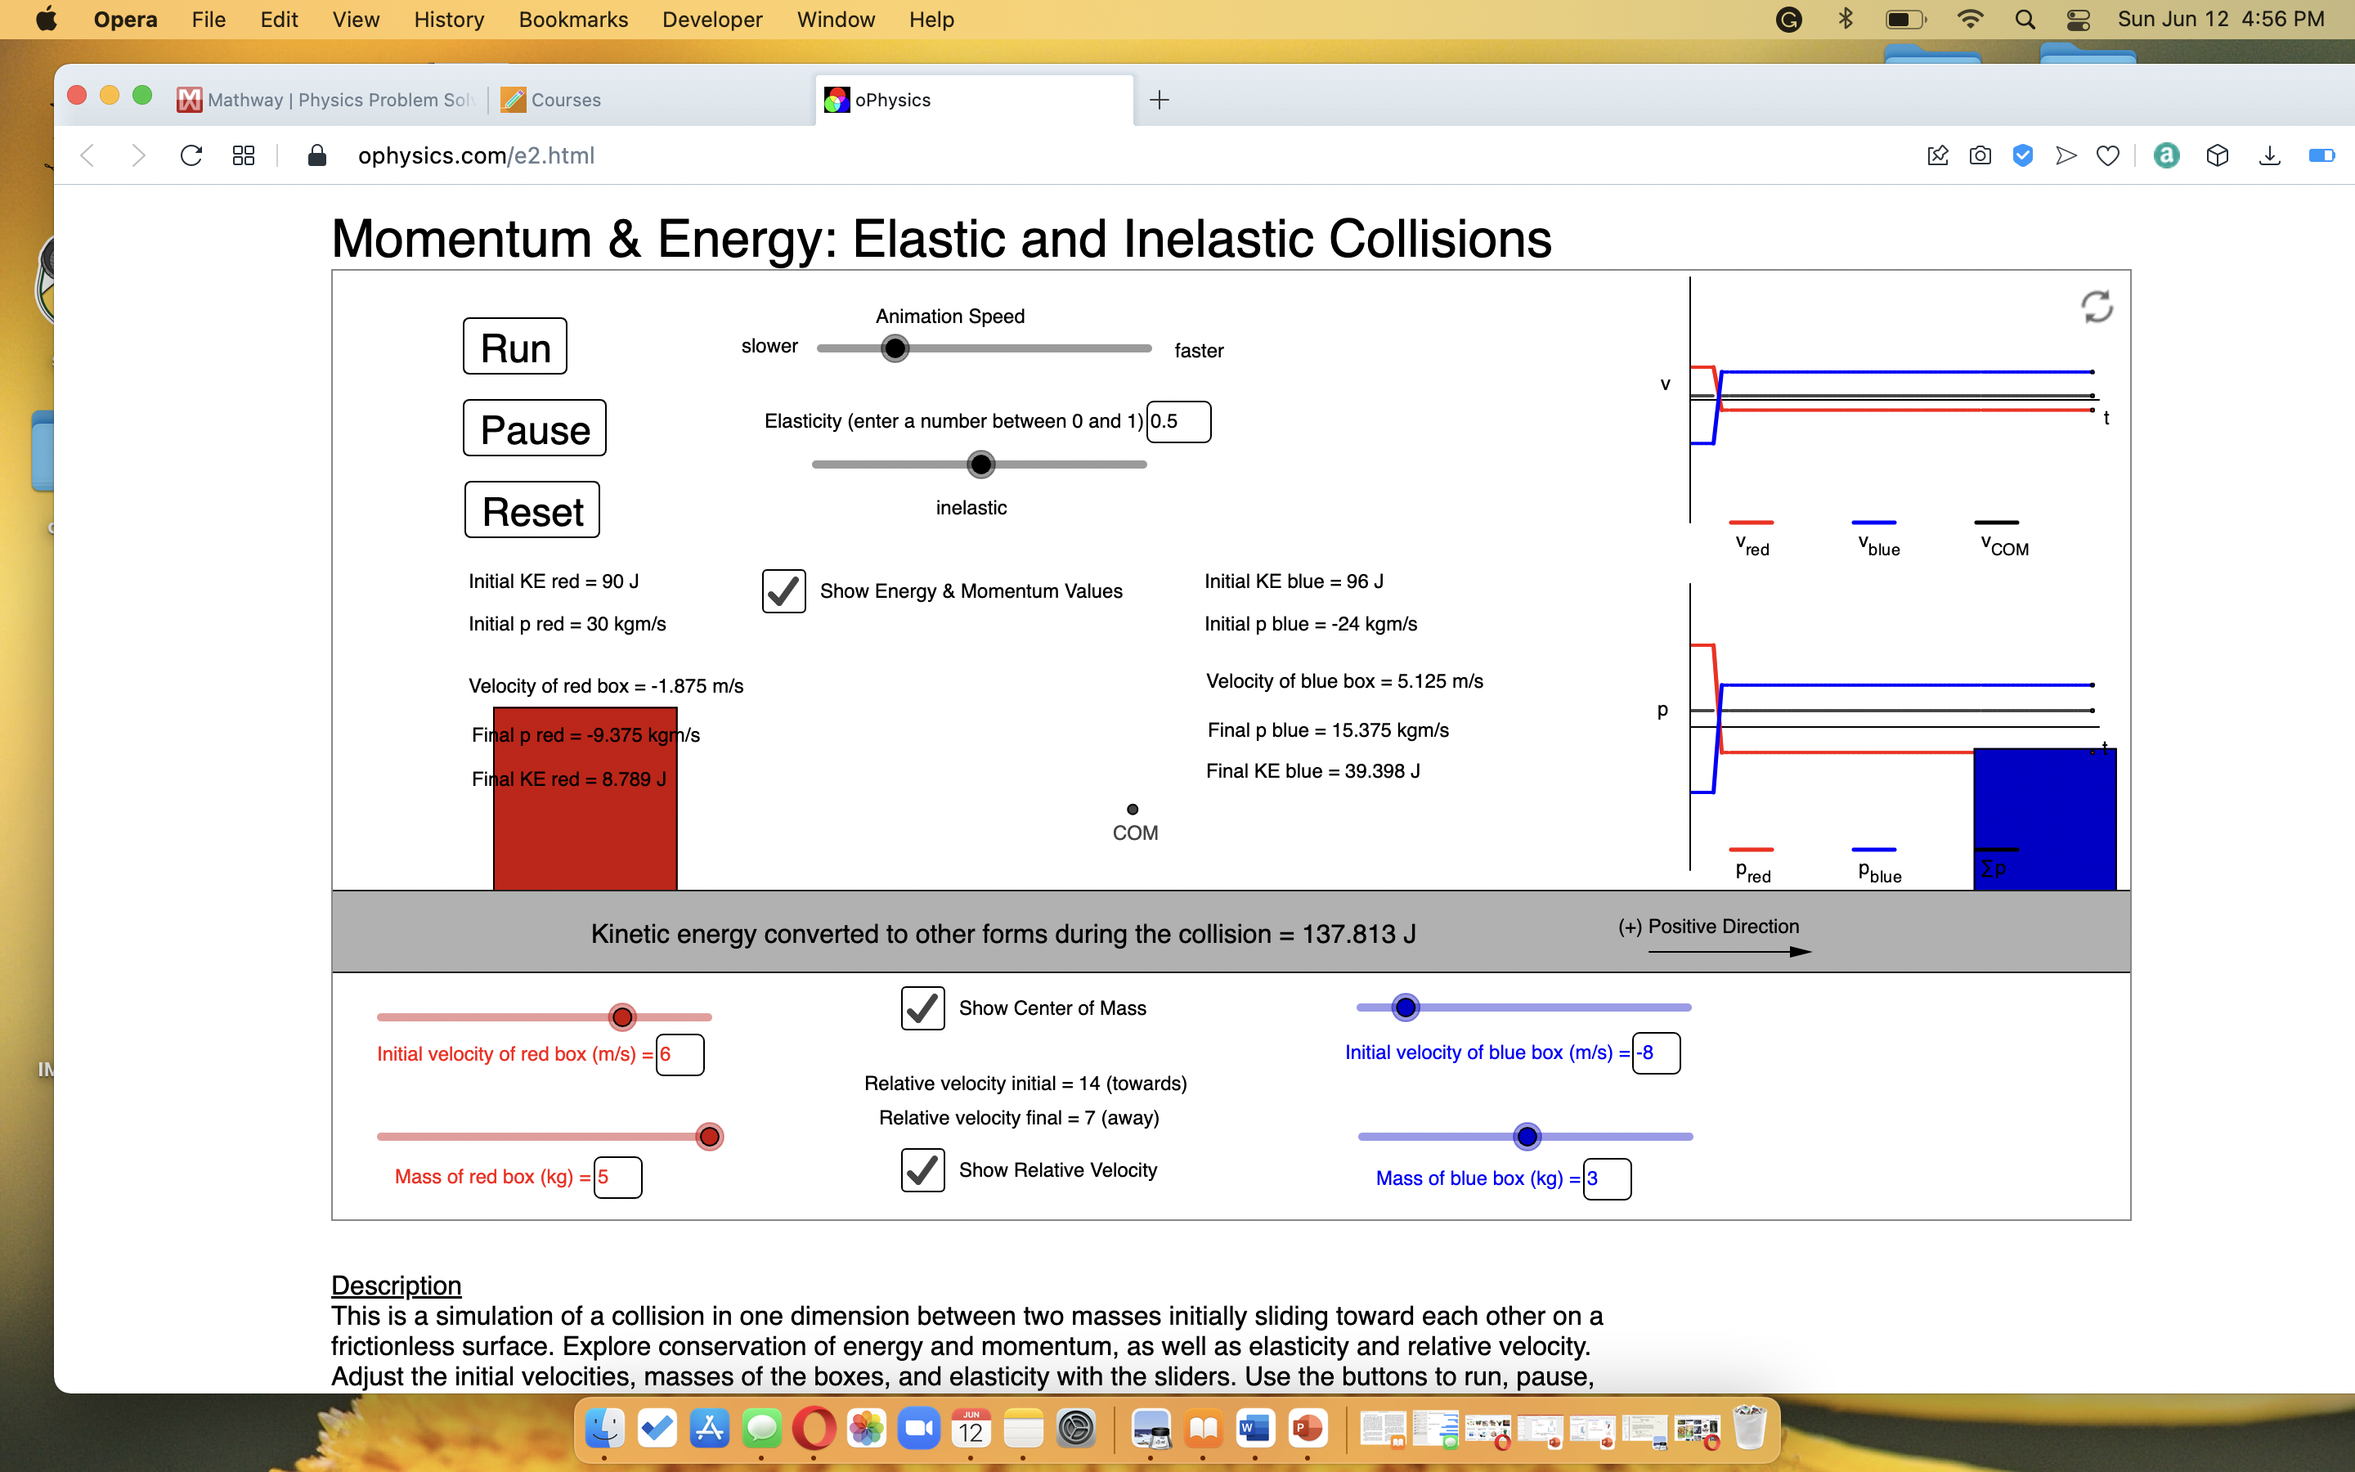
Task: Click the simulation refresh icon above the velocity graph
Action: [x=2096, y=307]
